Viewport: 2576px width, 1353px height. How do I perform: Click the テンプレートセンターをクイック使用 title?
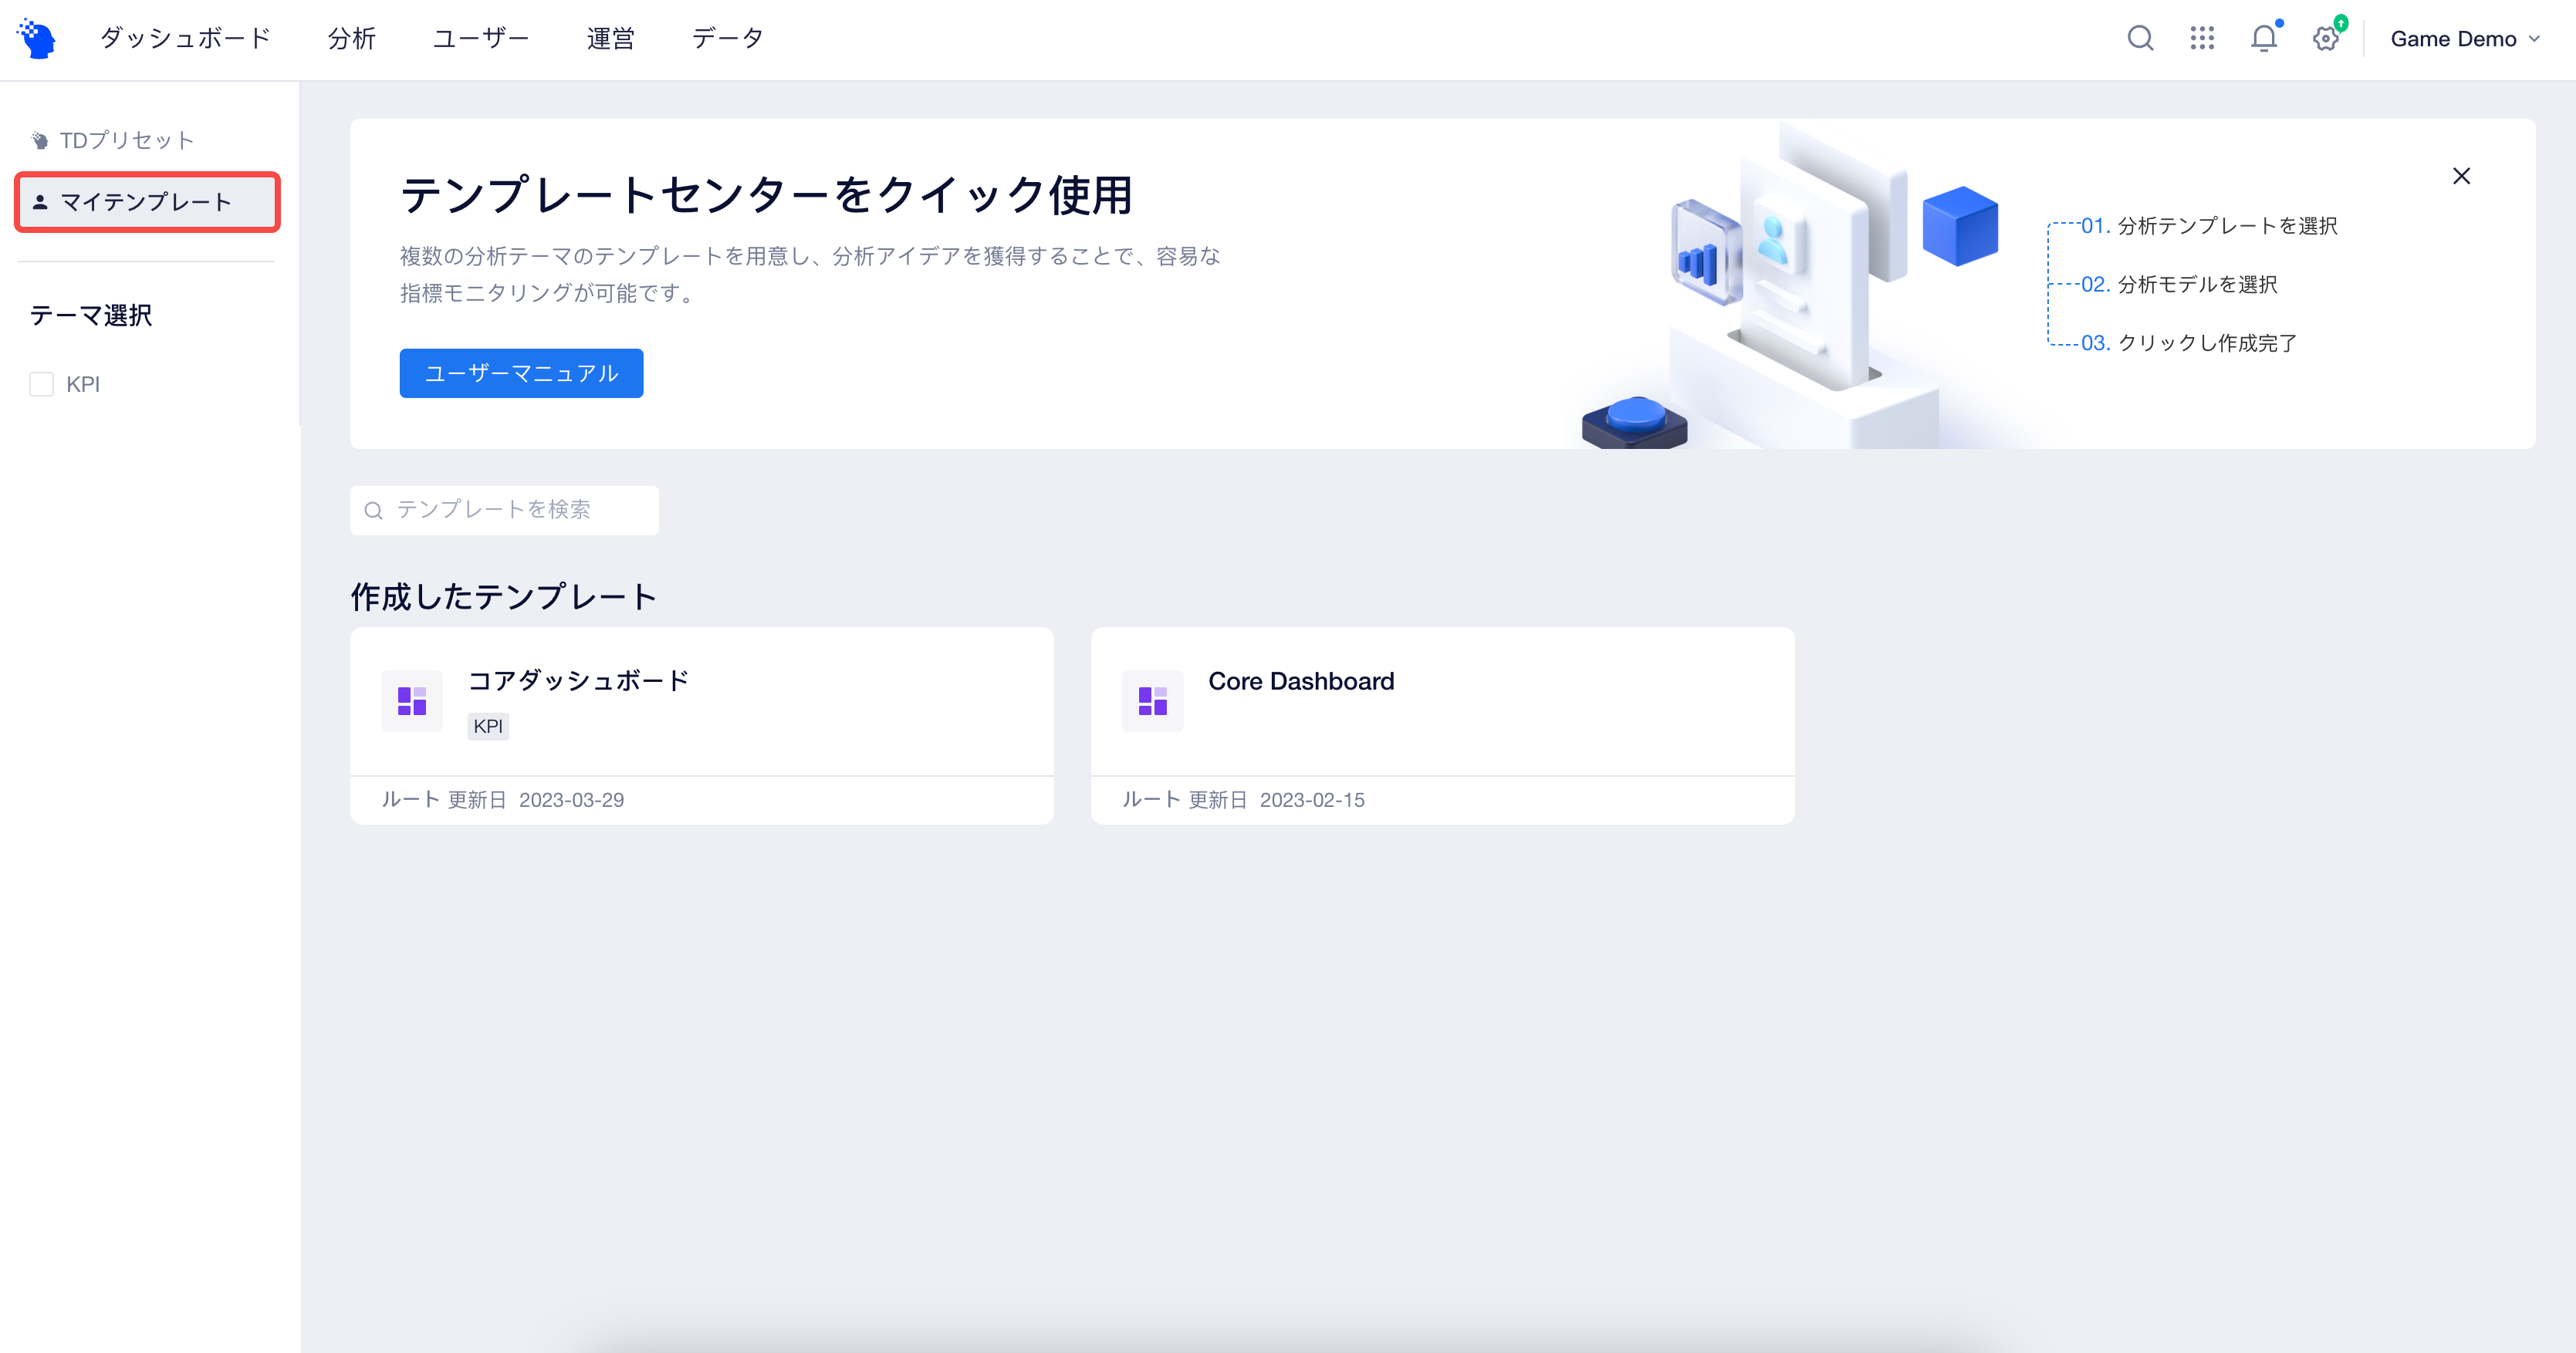[766, 195]
